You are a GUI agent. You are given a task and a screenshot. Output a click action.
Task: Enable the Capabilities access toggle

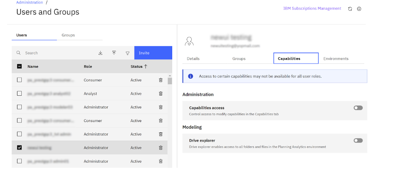[358, 108]
